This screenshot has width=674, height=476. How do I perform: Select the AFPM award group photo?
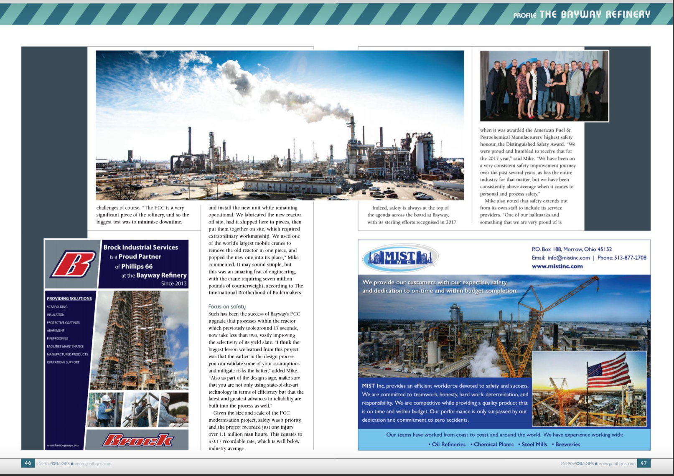point(544,86)
